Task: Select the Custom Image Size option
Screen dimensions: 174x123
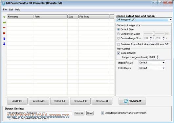Action: pos(119,38)
